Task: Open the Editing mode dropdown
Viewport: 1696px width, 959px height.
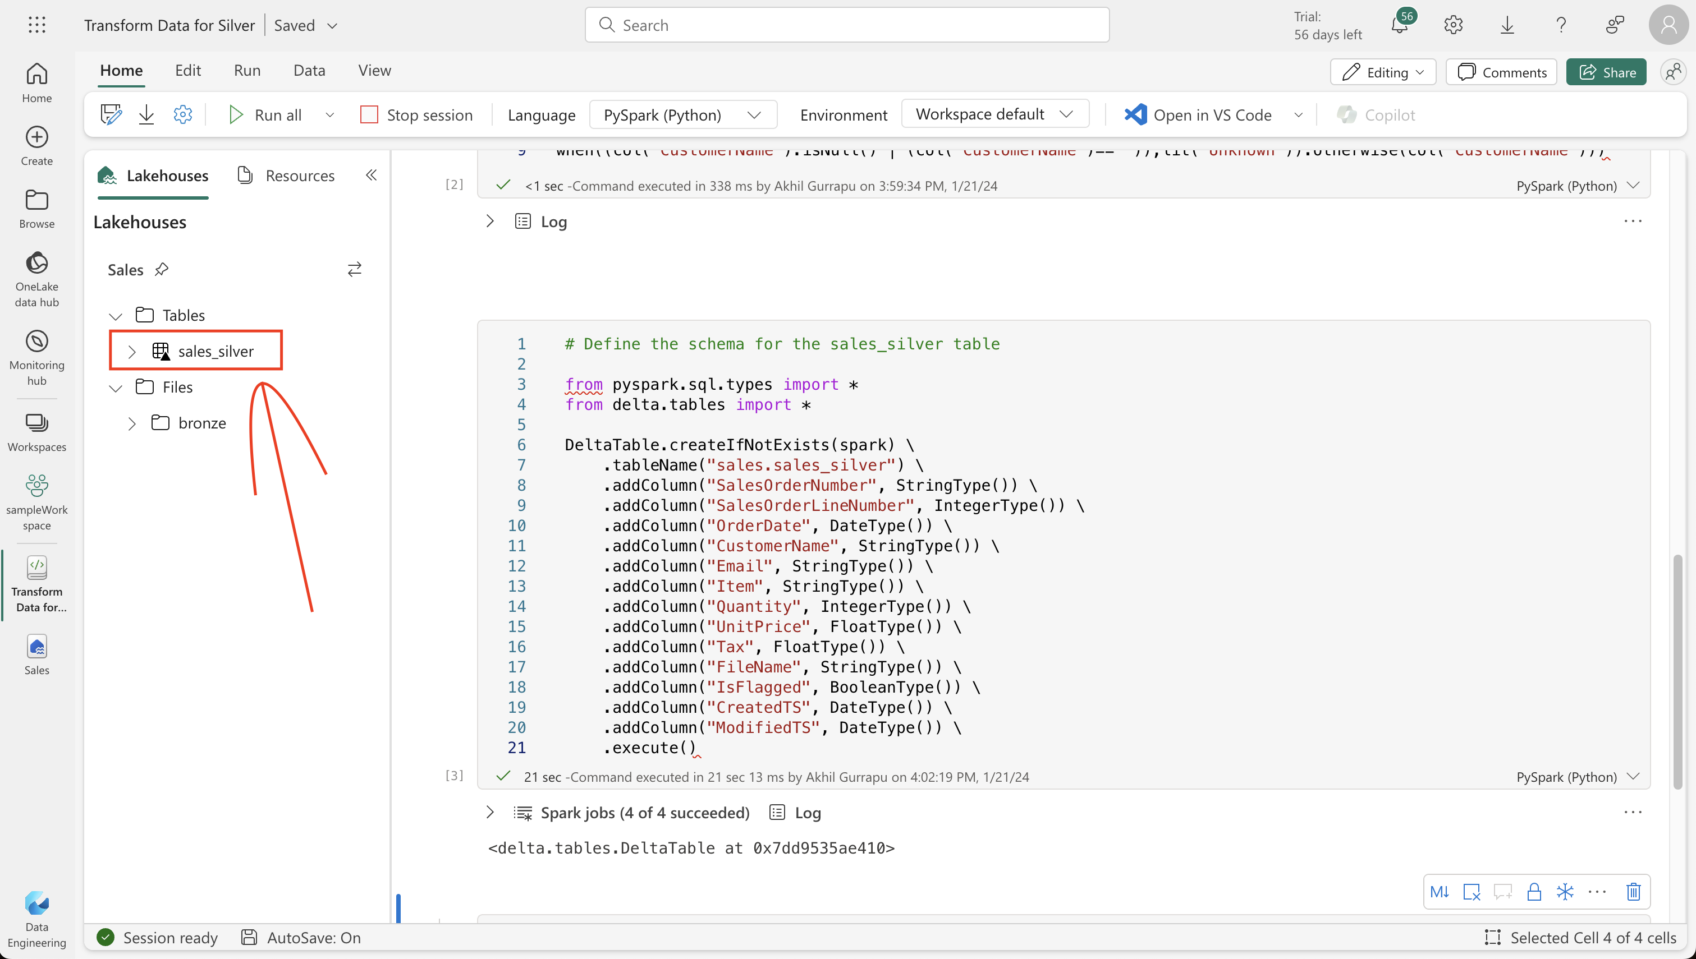Action: [1383, 72]
